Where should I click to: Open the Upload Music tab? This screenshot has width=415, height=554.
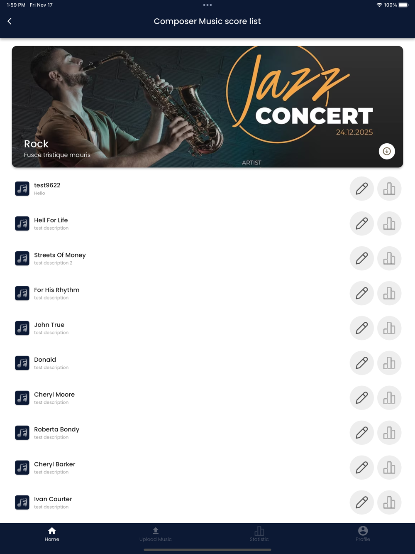tap(156, 534)
